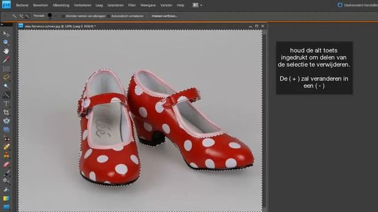Open the Penseel brush picker dropdown arrow

[x=56, y=16]
